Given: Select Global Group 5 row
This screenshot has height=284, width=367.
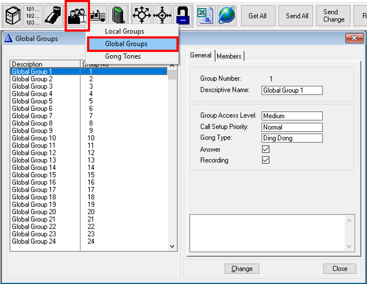Looking at the screenshot, I should (89, 101).
